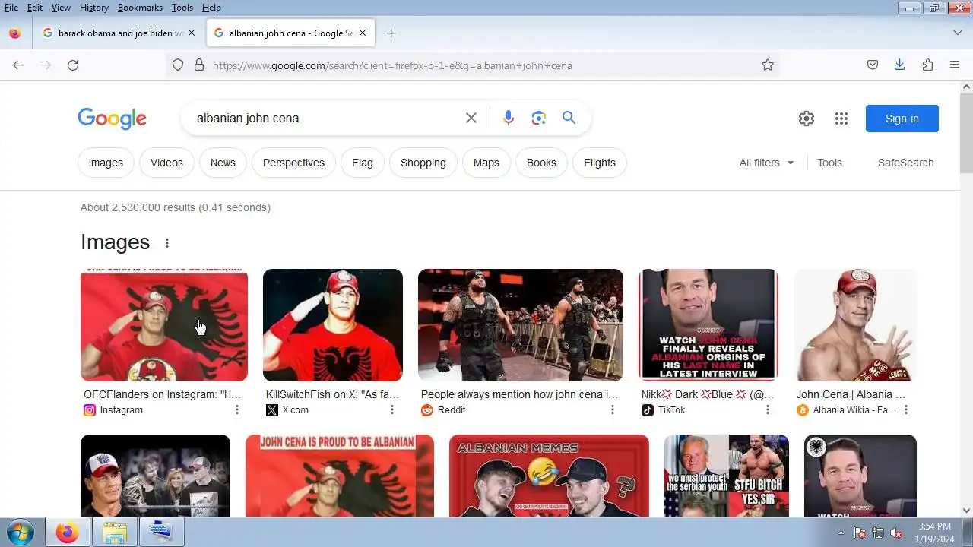Open the Help menu

(x=211, y=8)
